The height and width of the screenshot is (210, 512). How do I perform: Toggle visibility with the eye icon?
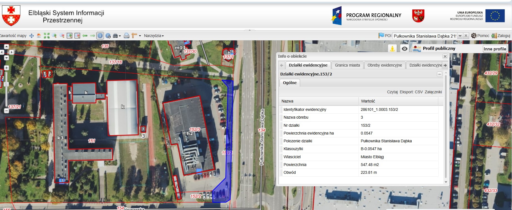pyautogui.click(x=404, y=48)
